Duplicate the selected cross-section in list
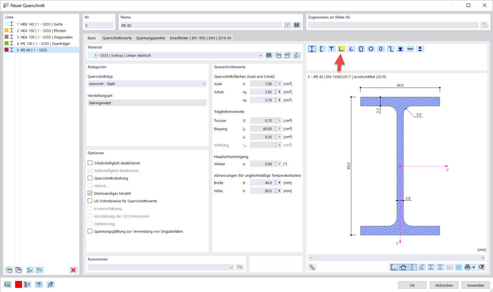 tap(18, 270)
